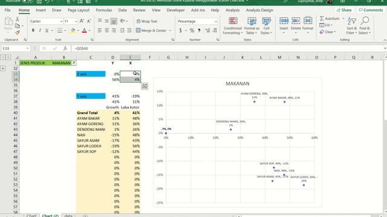Image resolution: width=387 pixels, height=217 pixels.
Task: Switch to the Formulas tab
Action: click(x=103, y=10)
